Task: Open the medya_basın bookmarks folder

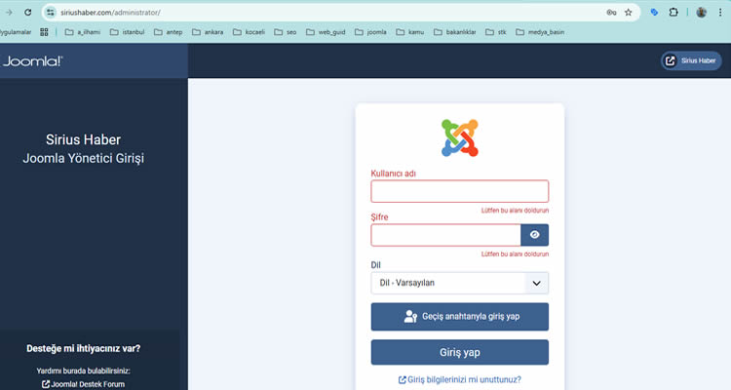Action: point(540,32)
